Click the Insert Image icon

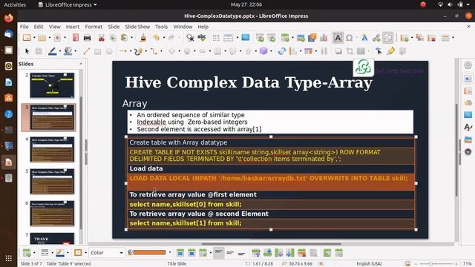tap(301, 38)
